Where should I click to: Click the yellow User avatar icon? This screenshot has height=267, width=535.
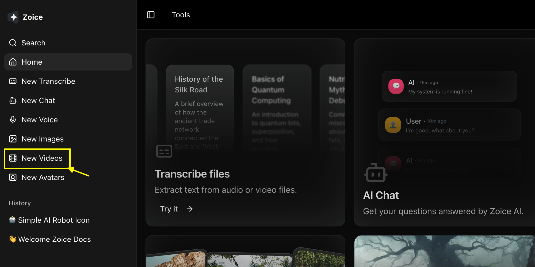393,125
